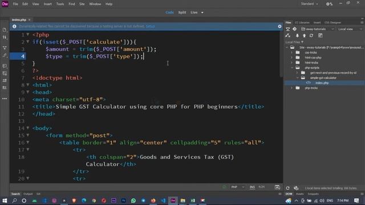The image size is (365, 205).
Task: Open the Local Files column header filter
Action: (294, 42)
